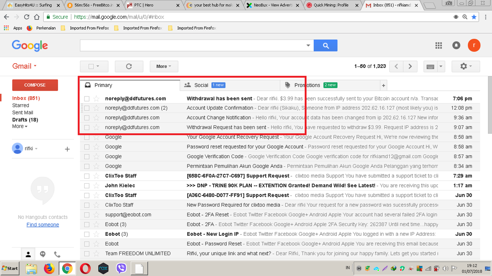The image size is (492, 276).
Task: Open Google notifications bell icon
Action: click(x=456, y=45)
